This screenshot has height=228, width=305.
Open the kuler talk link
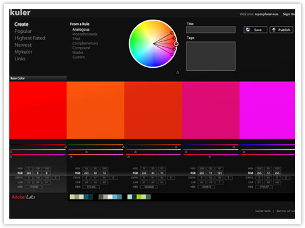click(263, 211)
